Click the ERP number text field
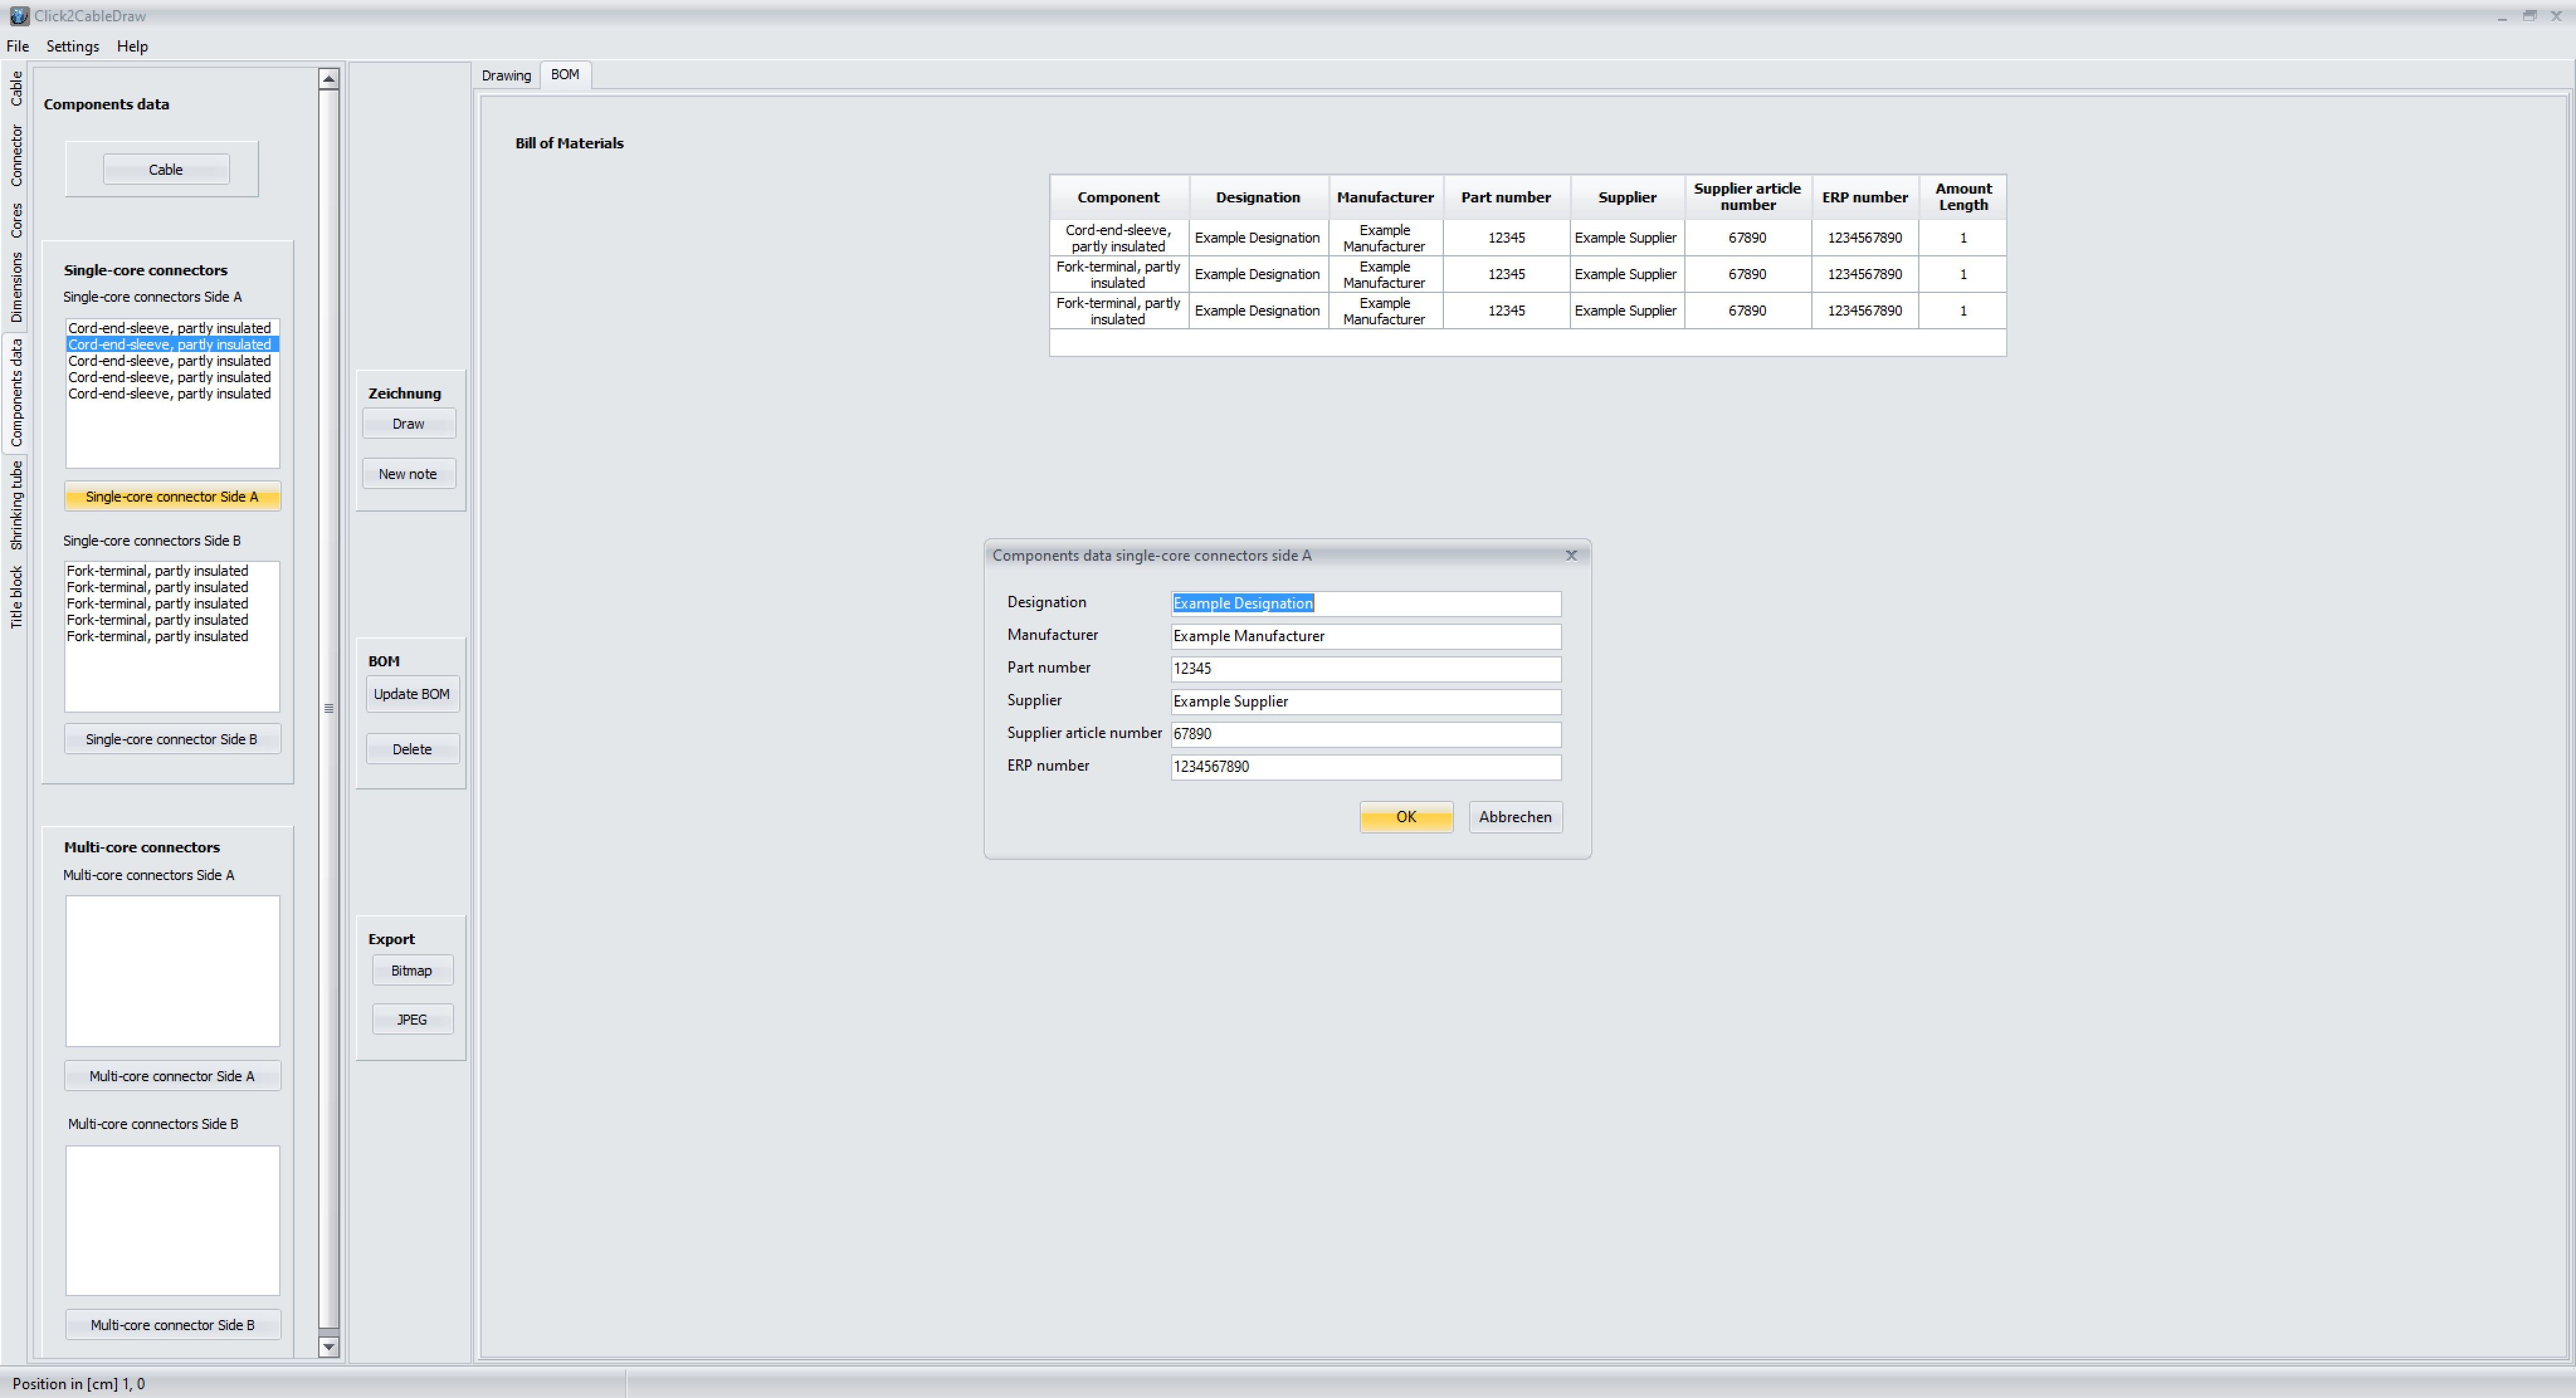 1365,766
